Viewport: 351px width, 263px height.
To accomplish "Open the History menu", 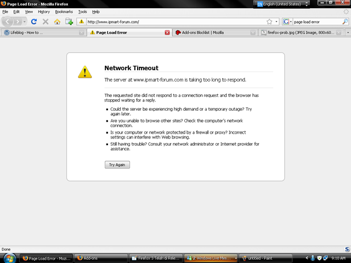I will [x=44, y=12].
